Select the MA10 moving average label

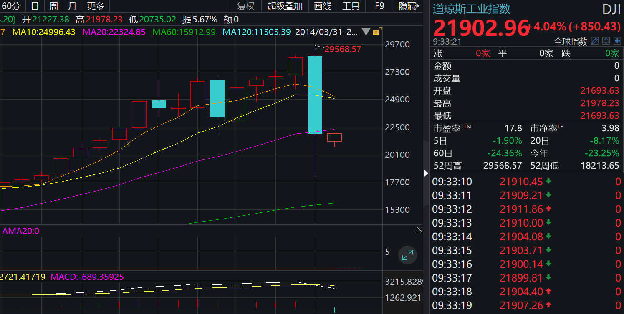[x=44, y=32]
